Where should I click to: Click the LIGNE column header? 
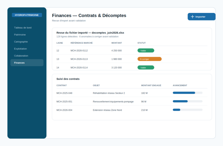(x=60, y=43)
